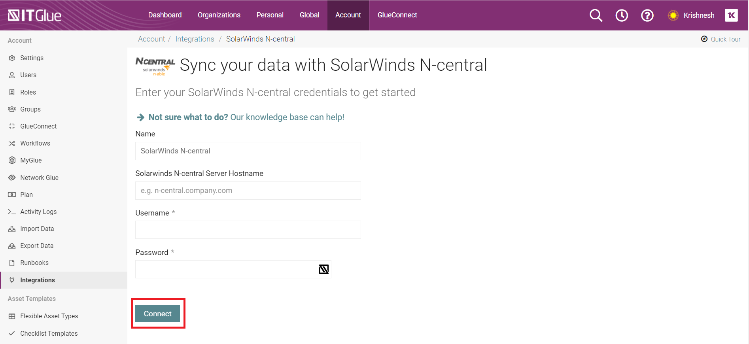Screen dimensions: 749x344
Task: Start the Quick Tour link
Action: pos(725,39)
